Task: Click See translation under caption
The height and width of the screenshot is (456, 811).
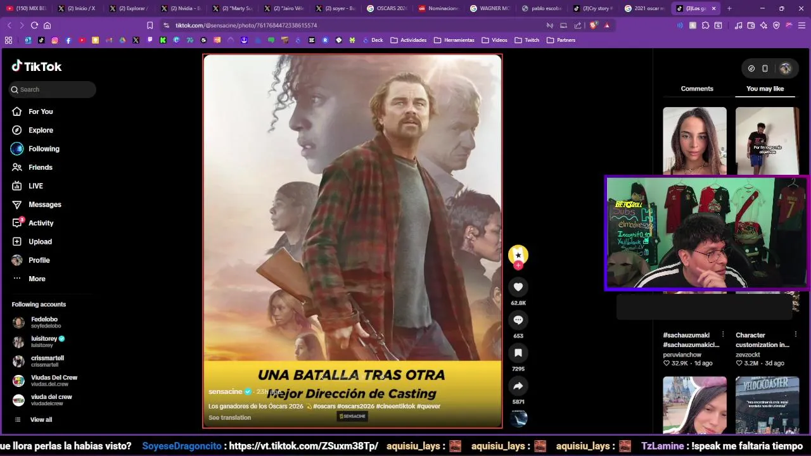Action: (x=229, y=417)
